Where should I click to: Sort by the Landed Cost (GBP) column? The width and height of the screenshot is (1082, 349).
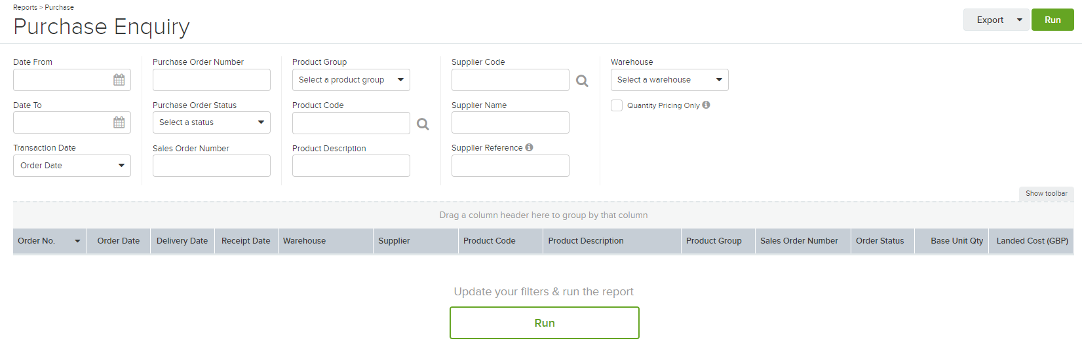pyautogui.click(x=1032, y=241)
